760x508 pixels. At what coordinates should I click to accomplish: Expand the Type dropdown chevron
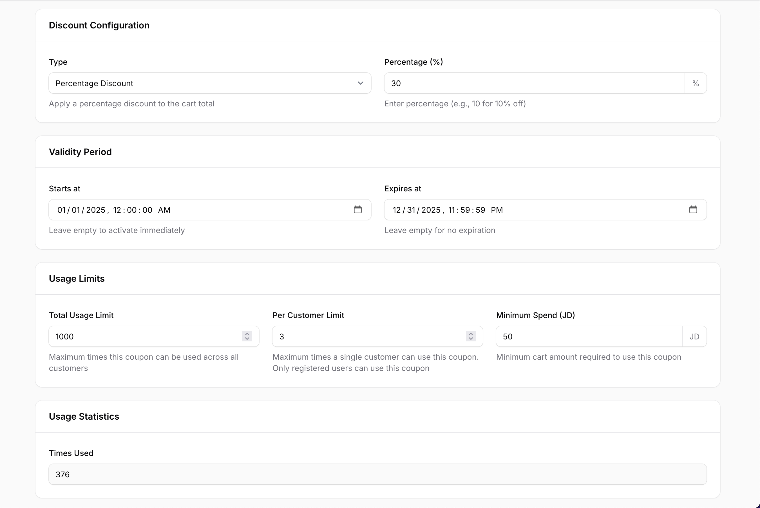[360, 83]
